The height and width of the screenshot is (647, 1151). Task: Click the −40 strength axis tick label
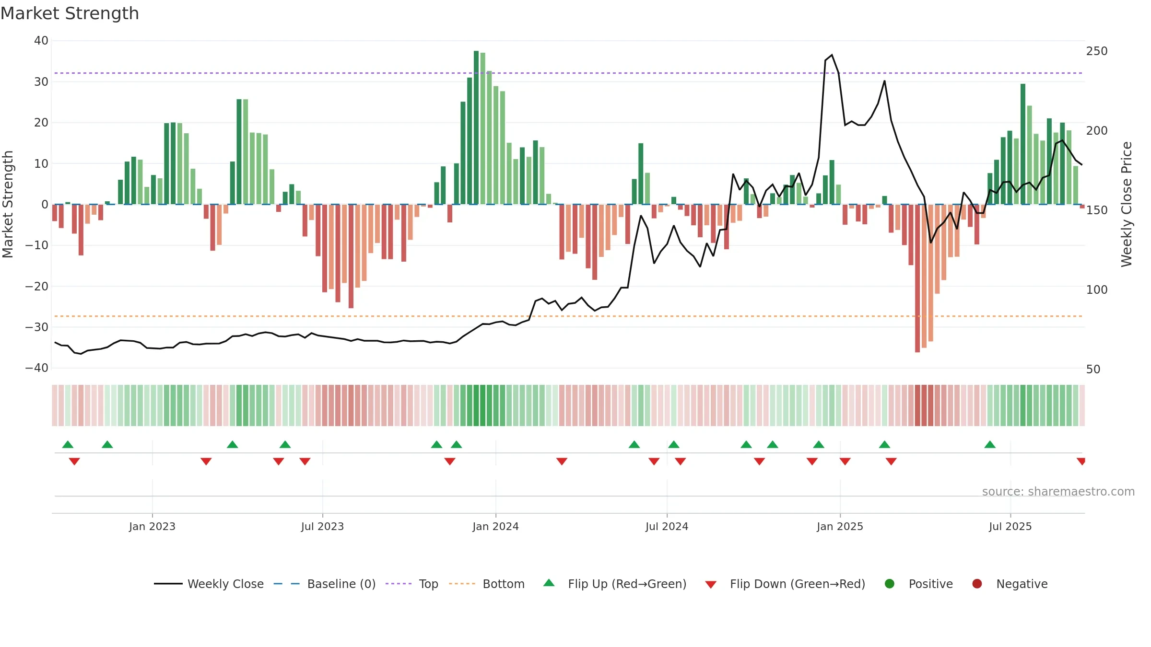[x=37, y=368]
